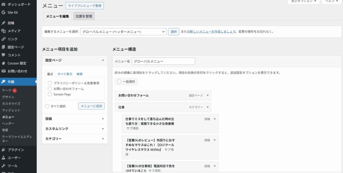Image resolution: width=343 pixels, height=173 pixels.
Task: Check the プライバシーポリシー＆免責事項 checkbox
Action: pos(50,83)
